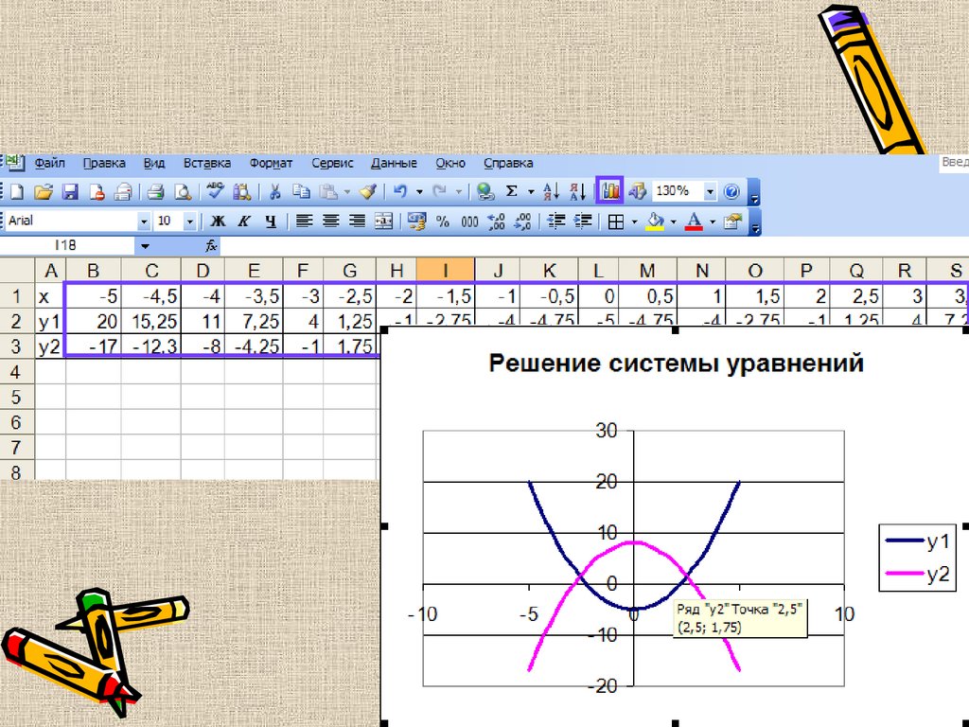This screenshot has height=727, width=969.
Task: Center align text in cells
Action: [330, 222]
